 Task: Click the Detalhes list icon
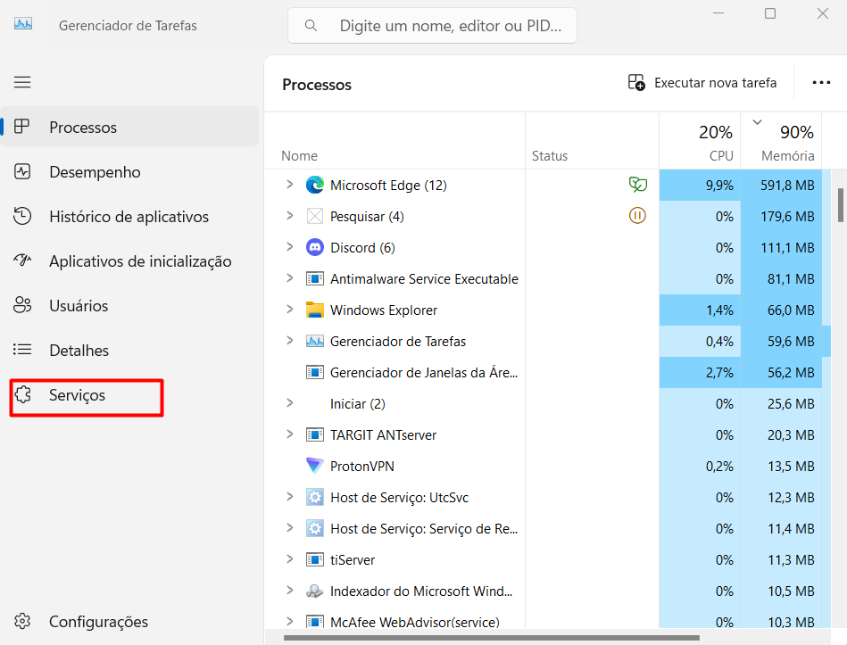pos(22,350)
